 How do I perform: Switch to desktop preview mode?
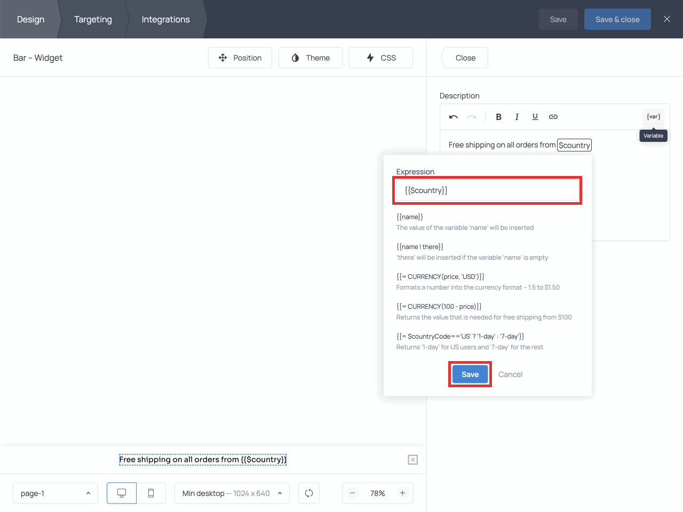tap(122, 493)
